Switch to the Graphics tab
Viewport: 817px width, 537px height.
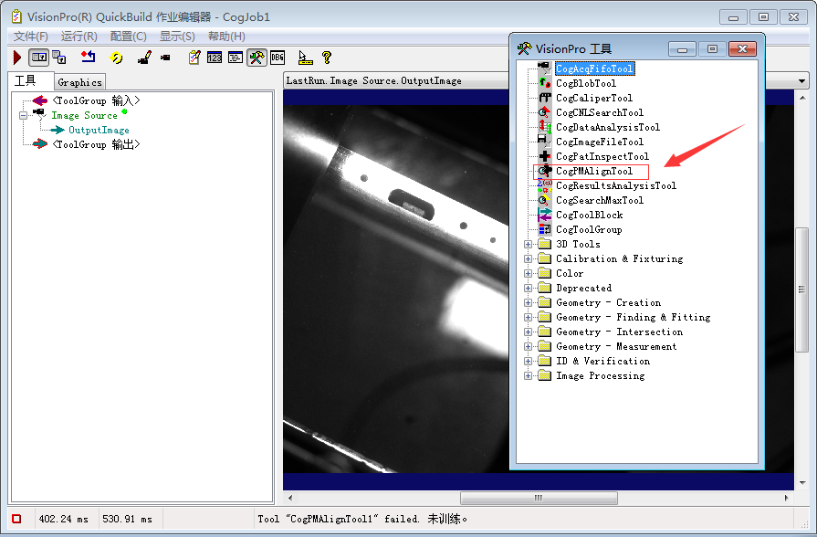pos(79,82)
